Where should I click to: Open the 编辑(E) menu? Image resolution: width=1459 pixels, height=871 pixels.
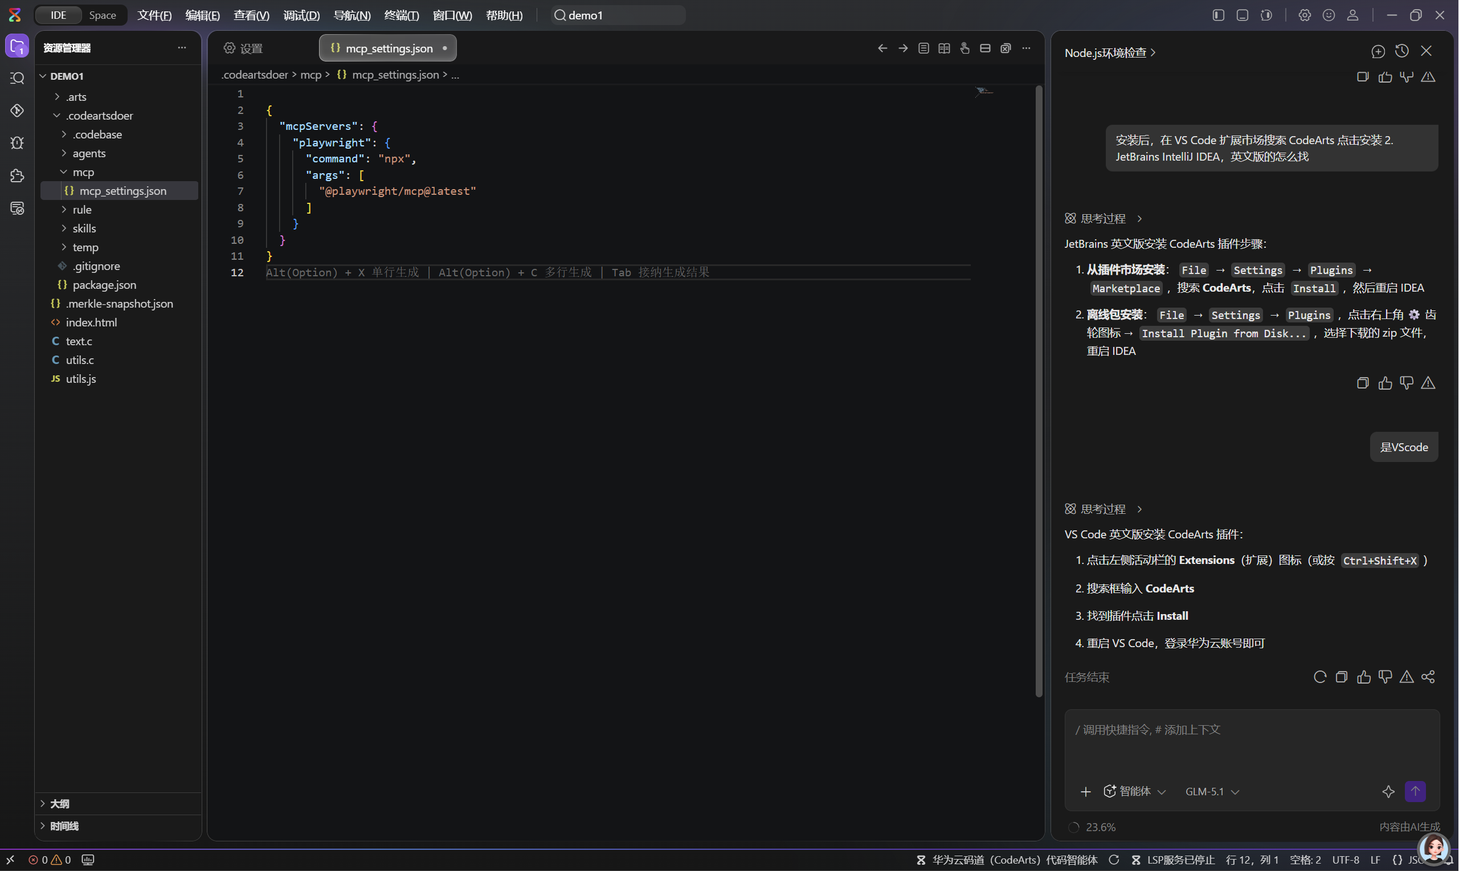[202, 15]
